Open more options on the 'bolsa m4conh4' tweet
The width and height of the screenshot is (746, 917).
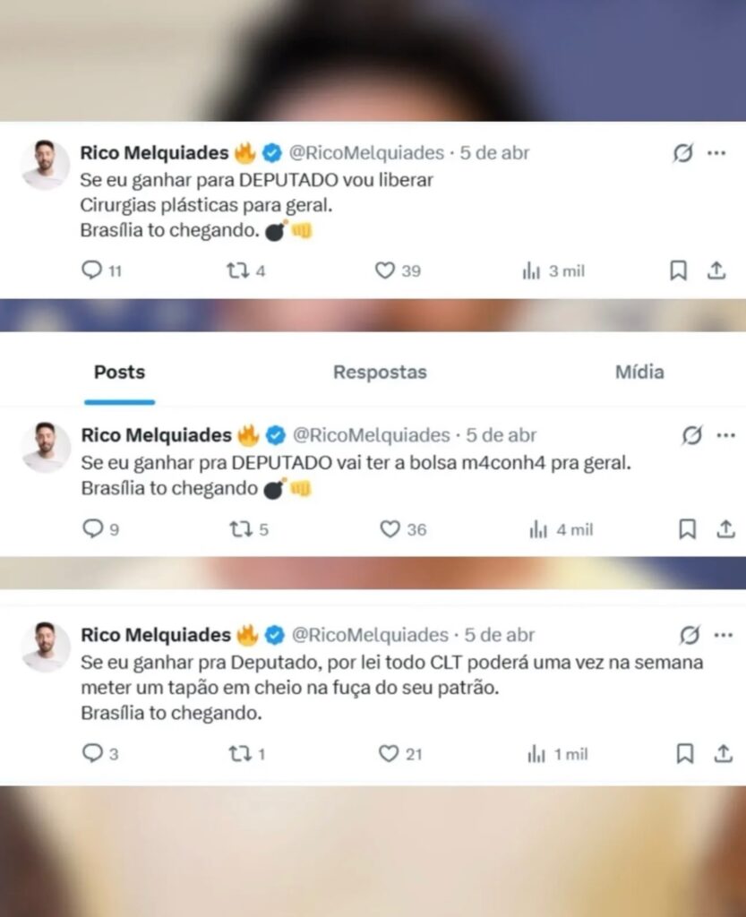tap(725, 436)
